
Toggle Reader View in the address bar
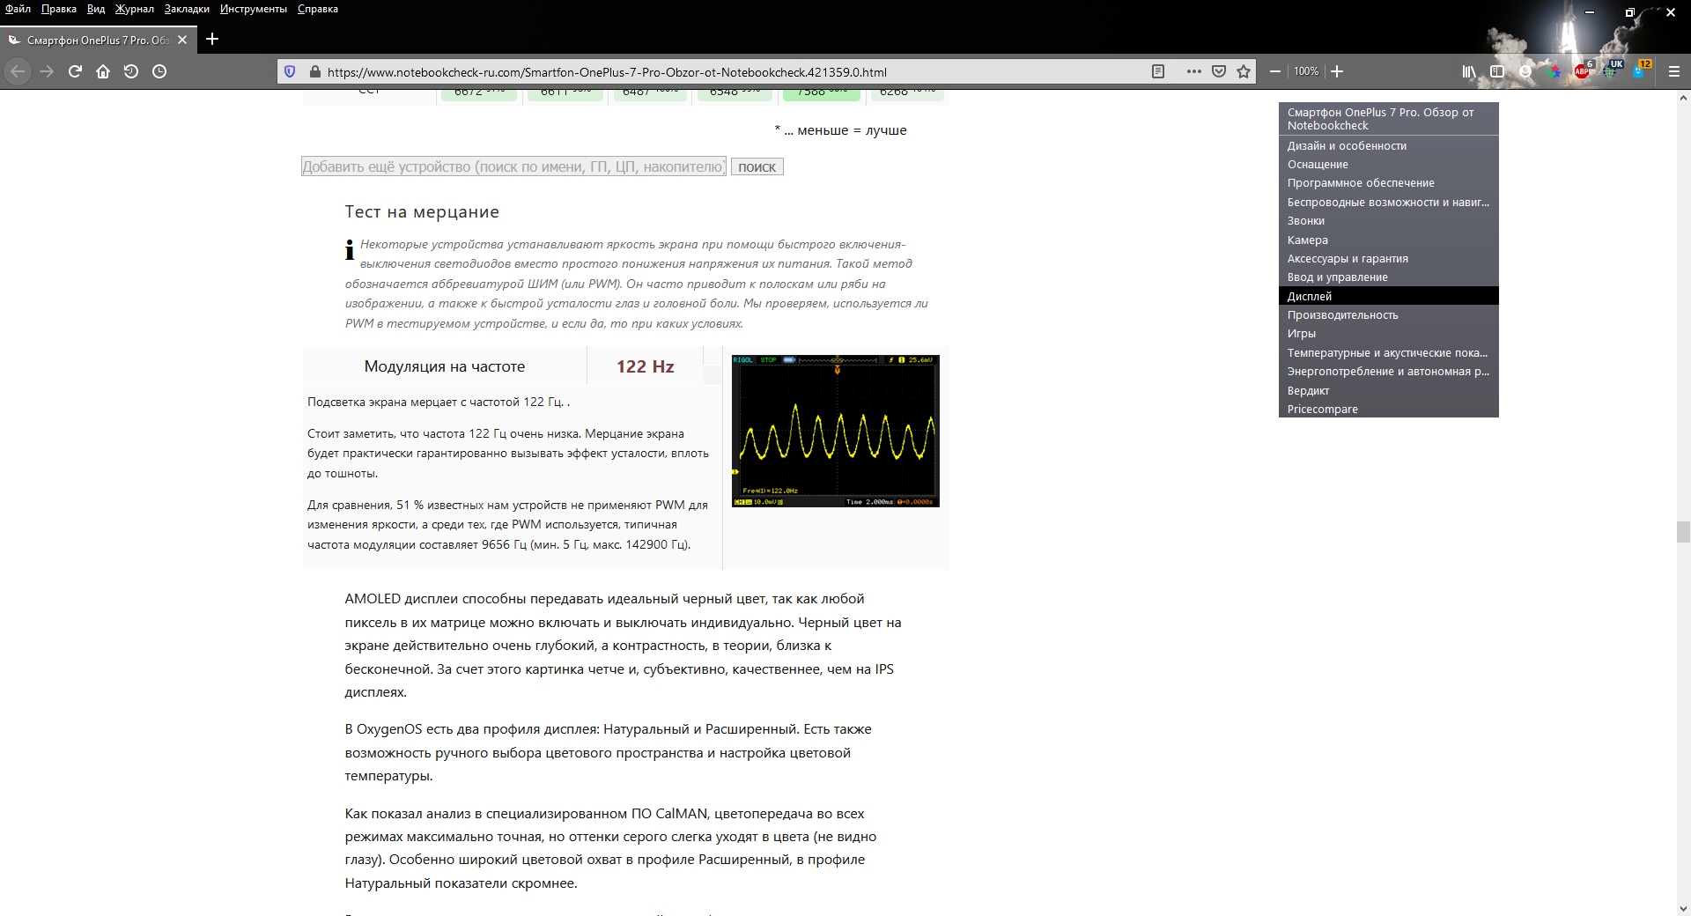click(1158, 71)
